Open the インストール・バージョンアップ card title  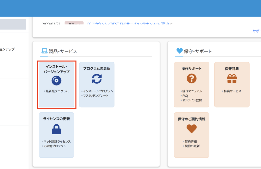pos(56,69)
